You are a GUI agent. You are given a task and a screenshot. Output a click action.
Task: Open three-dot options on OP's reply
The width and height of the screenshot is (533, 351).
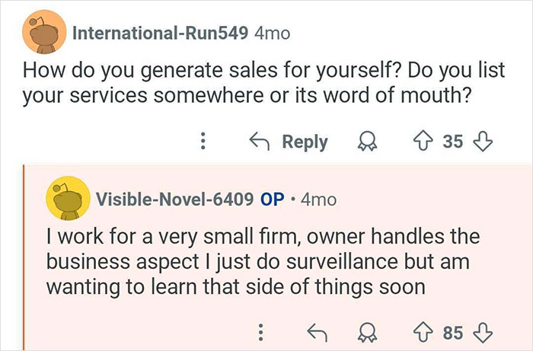[x=261, y=332]
